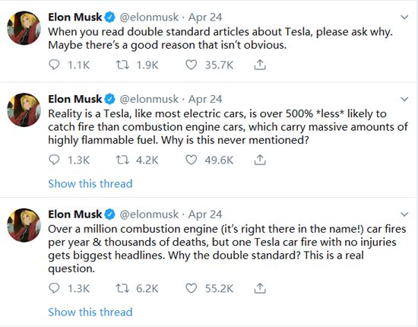This screenshot has height=327, width=418.
Task: Show this thread under the 49.6K likes tweet
Action: (90, 183)
